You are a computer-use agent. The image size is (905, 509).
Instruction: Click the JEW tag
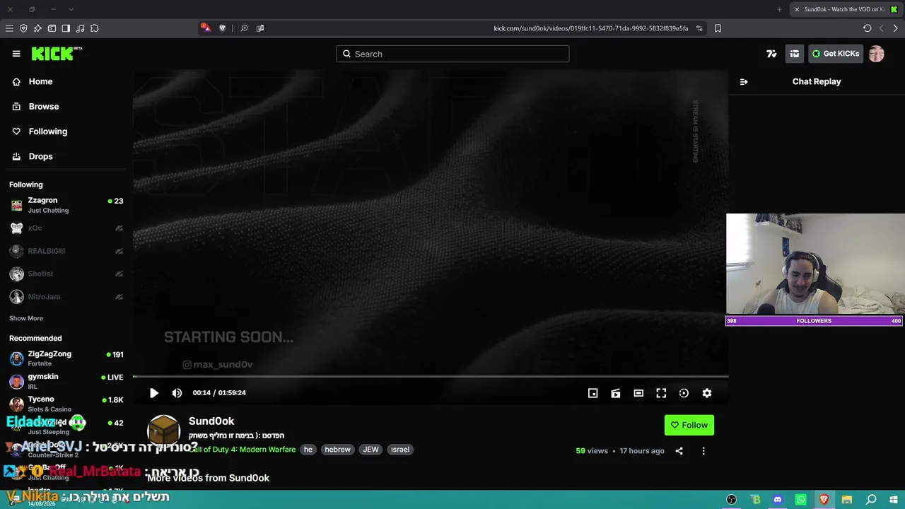[370, 450]
